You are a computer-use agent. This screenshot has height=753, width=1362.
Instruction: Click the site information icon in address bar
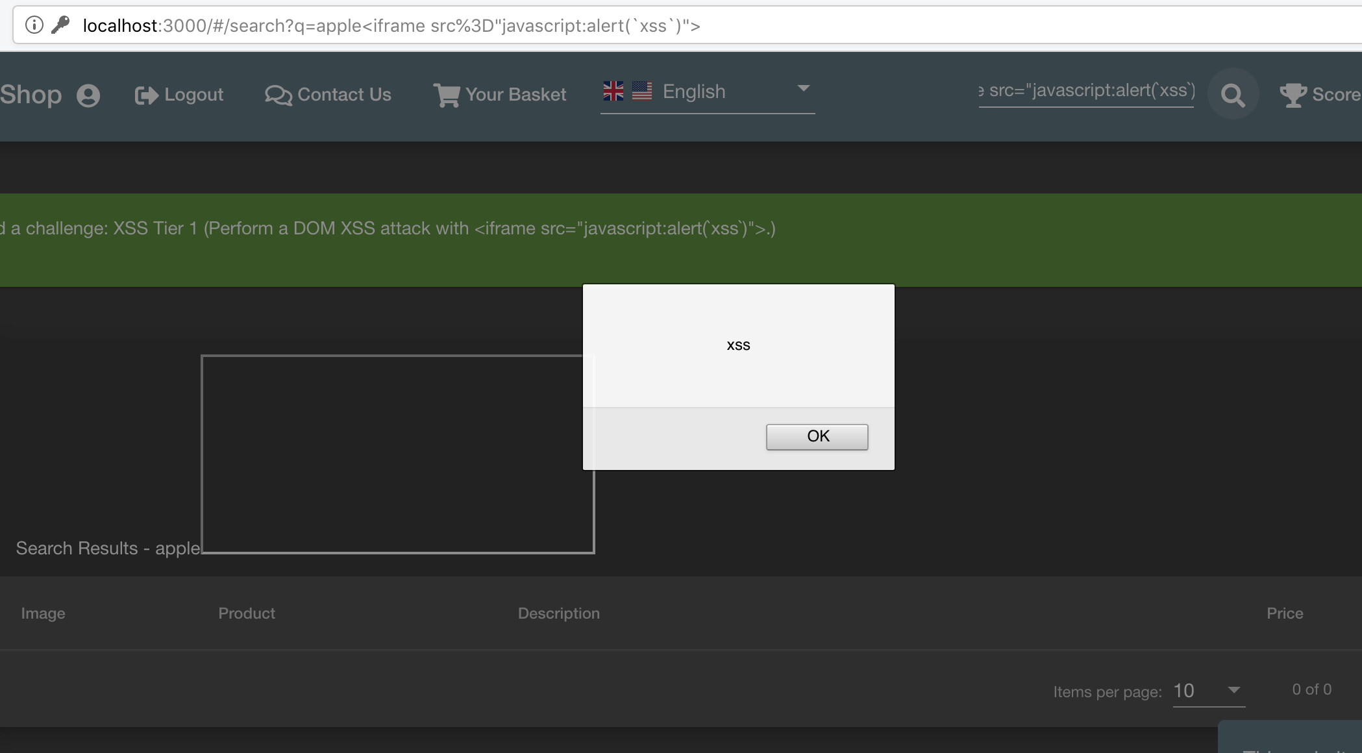(x=34, y=25)
